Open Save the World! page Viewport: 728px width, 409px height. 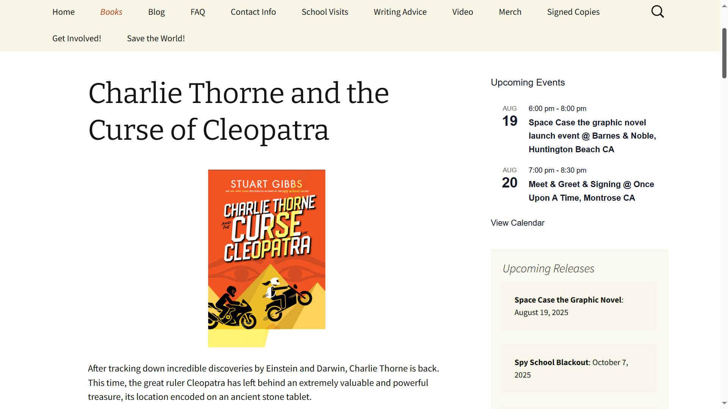[156, 38]
